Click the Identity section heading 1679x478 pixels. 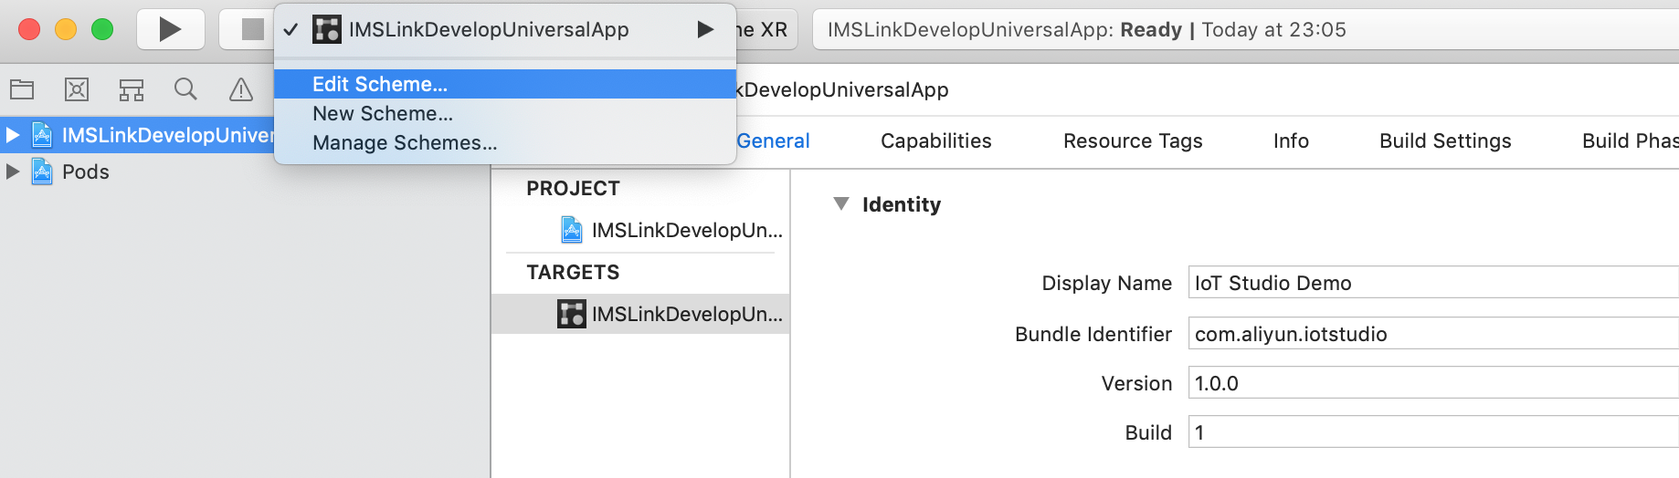[901, 204]
